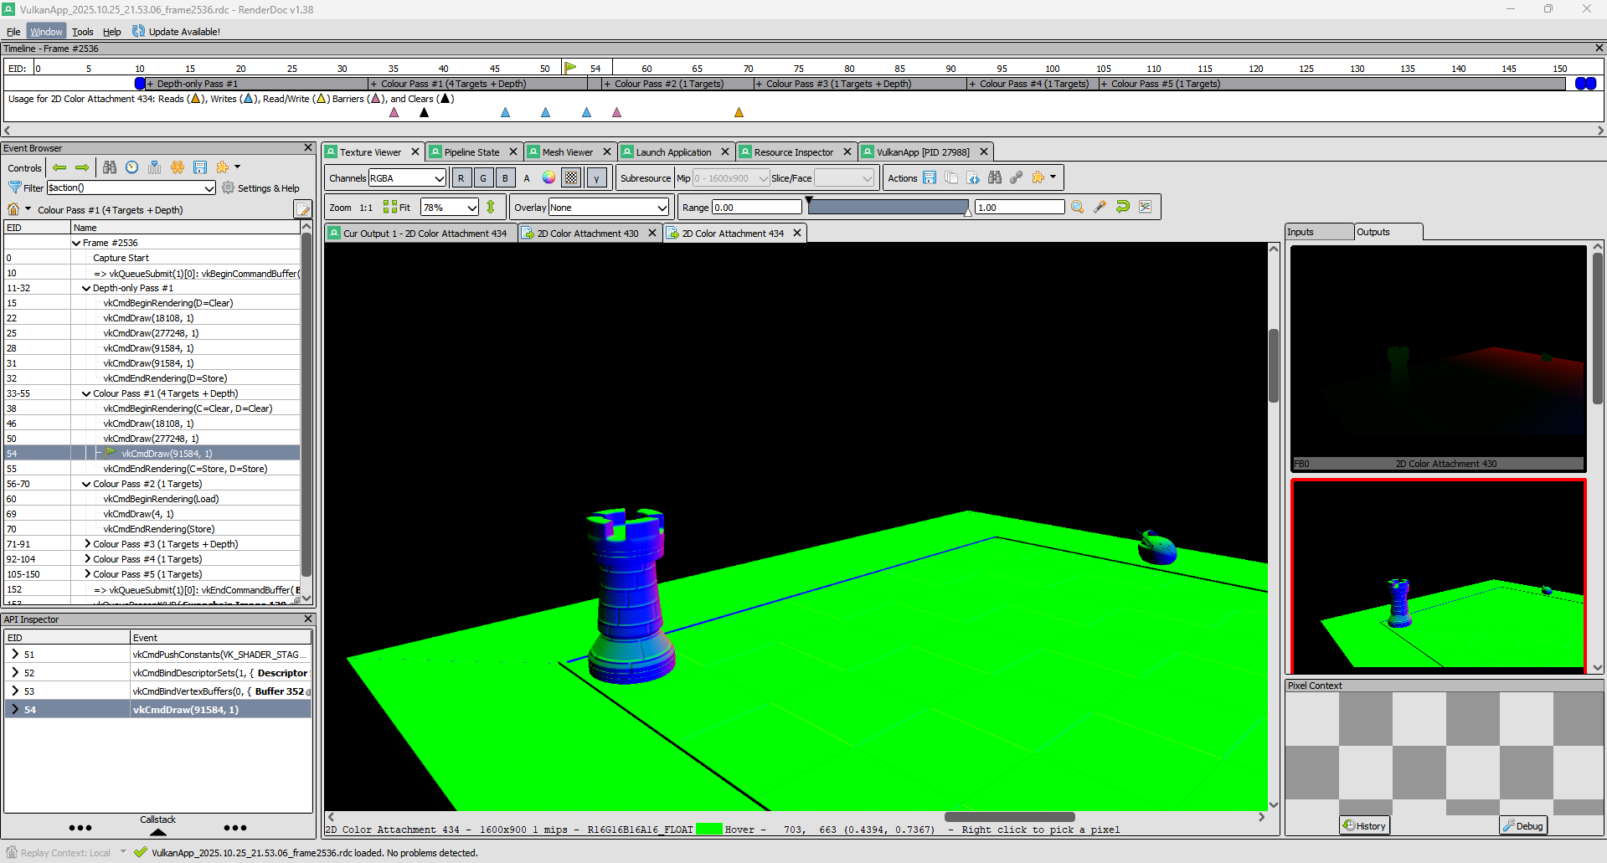Click the save texture icon in Actions
The image size is (1607, 863).
(930, 177)
